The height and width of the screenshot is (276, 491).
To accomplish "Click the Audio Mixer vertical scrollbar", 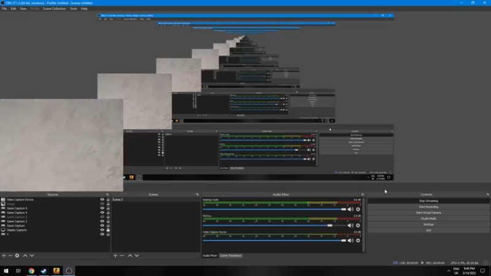I will [x=363, y=224].
